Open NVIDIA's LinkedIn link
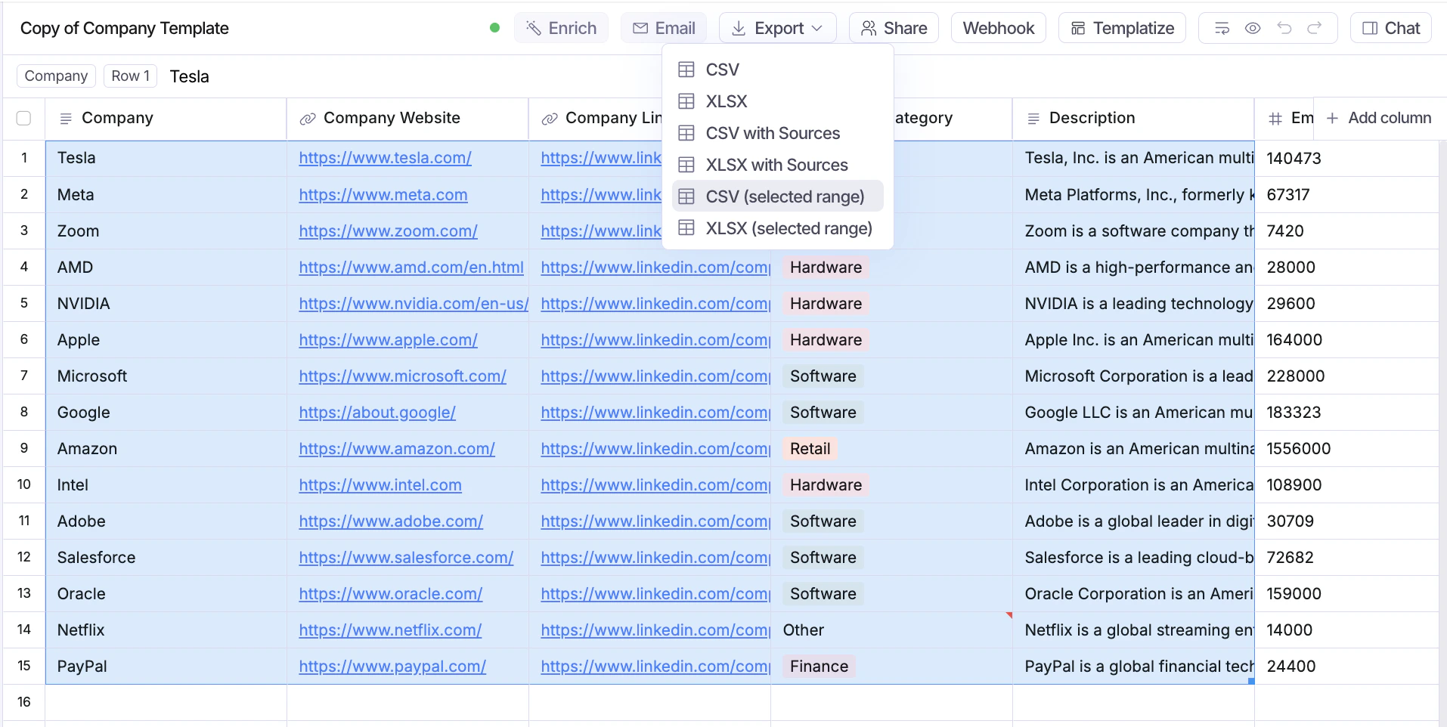The image size is (1447, 727). [655, 304]
